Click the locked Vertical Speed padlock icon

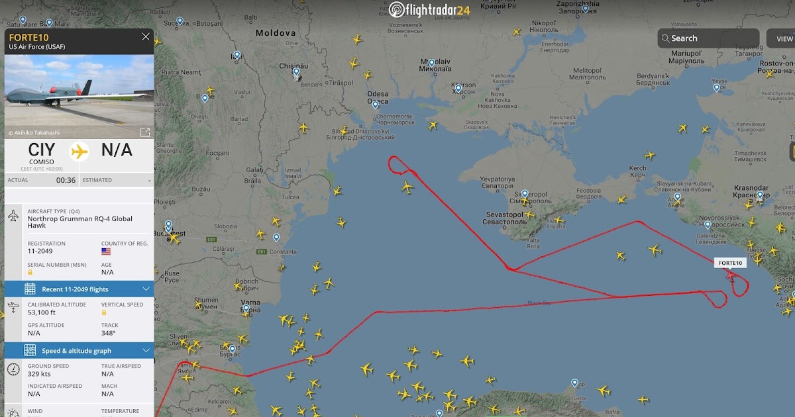[x=104, y=312]
